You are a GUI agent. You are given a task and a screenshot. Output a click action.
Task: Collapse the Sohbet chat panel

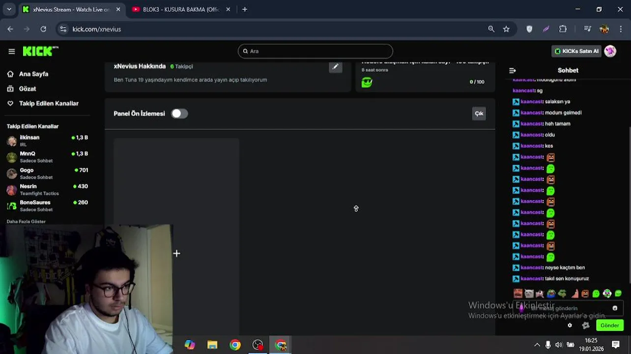[513, 70]
